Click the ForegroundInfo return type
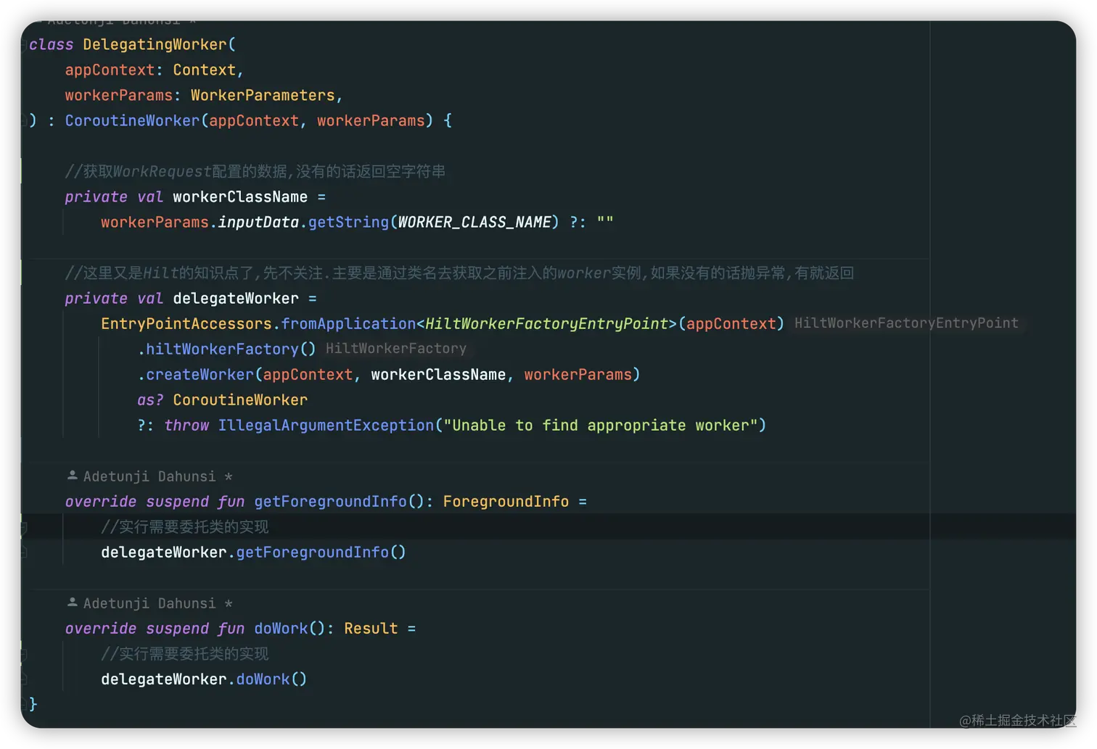Image resolution: width=1097 pixels, height=749 pixels. click(506, 501)
